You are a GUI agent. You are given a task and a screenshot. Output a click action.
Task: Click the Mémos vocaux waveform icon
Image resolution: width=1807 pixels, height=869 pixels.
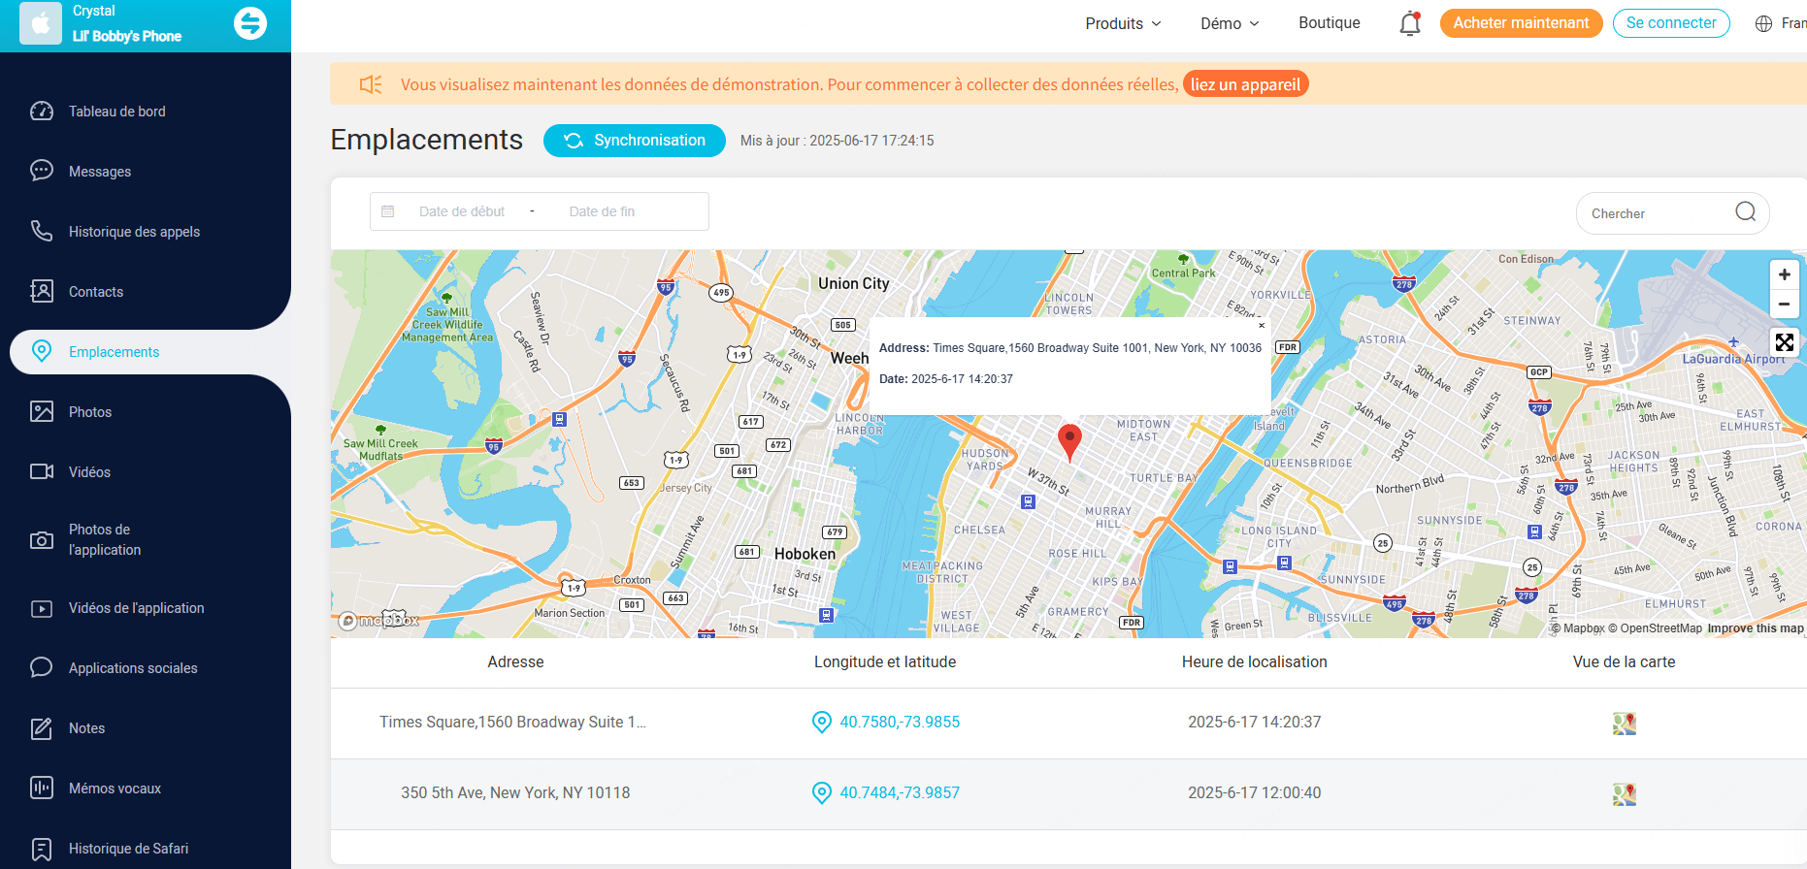(42, 788)
